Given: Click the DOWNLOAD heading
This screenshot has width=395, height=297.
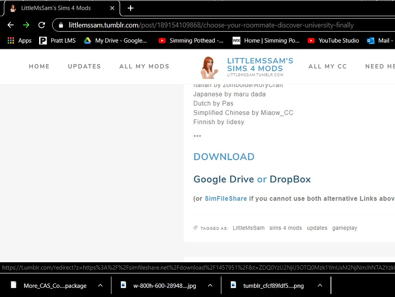Looking at the screenshot, I should click(224, 157).
